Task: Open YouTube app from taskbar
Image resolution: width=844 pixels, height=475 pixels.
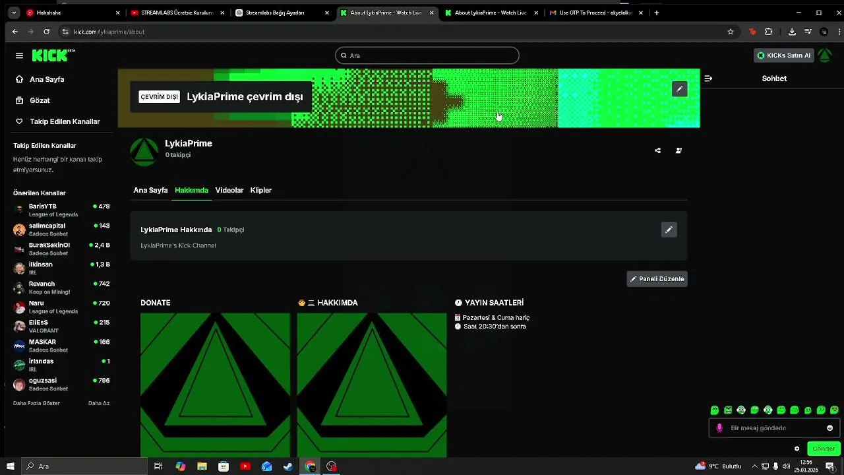Action: coord(245,466)
